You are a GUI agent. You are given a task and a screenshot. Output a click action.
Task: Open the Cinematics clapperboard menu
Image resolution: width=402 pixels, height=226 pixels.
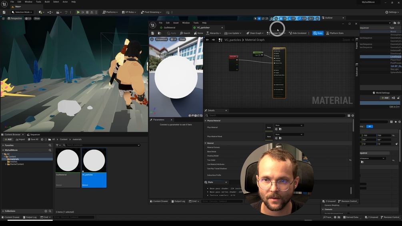tap(59, 12)
